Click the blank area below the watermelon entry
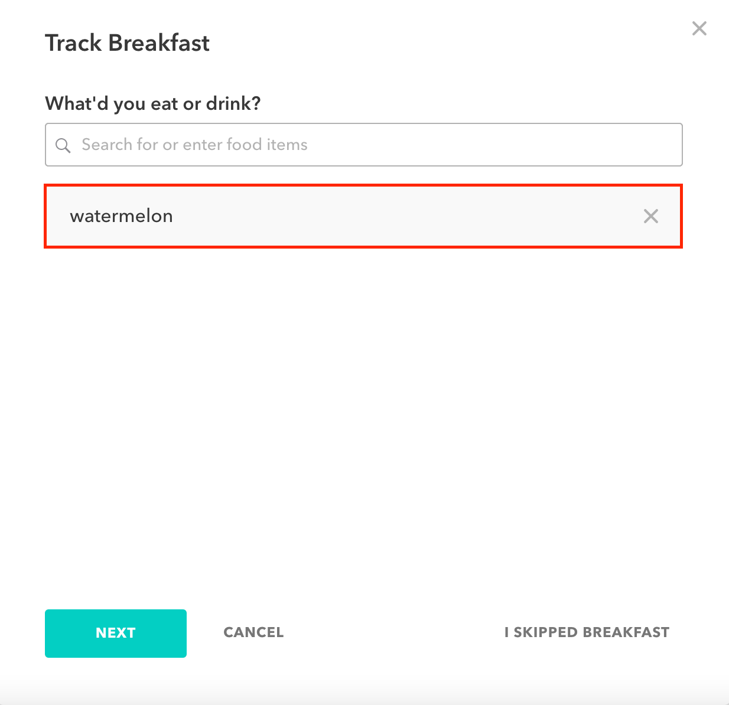Viewport: 729px width, 705px height. point(363,413)
